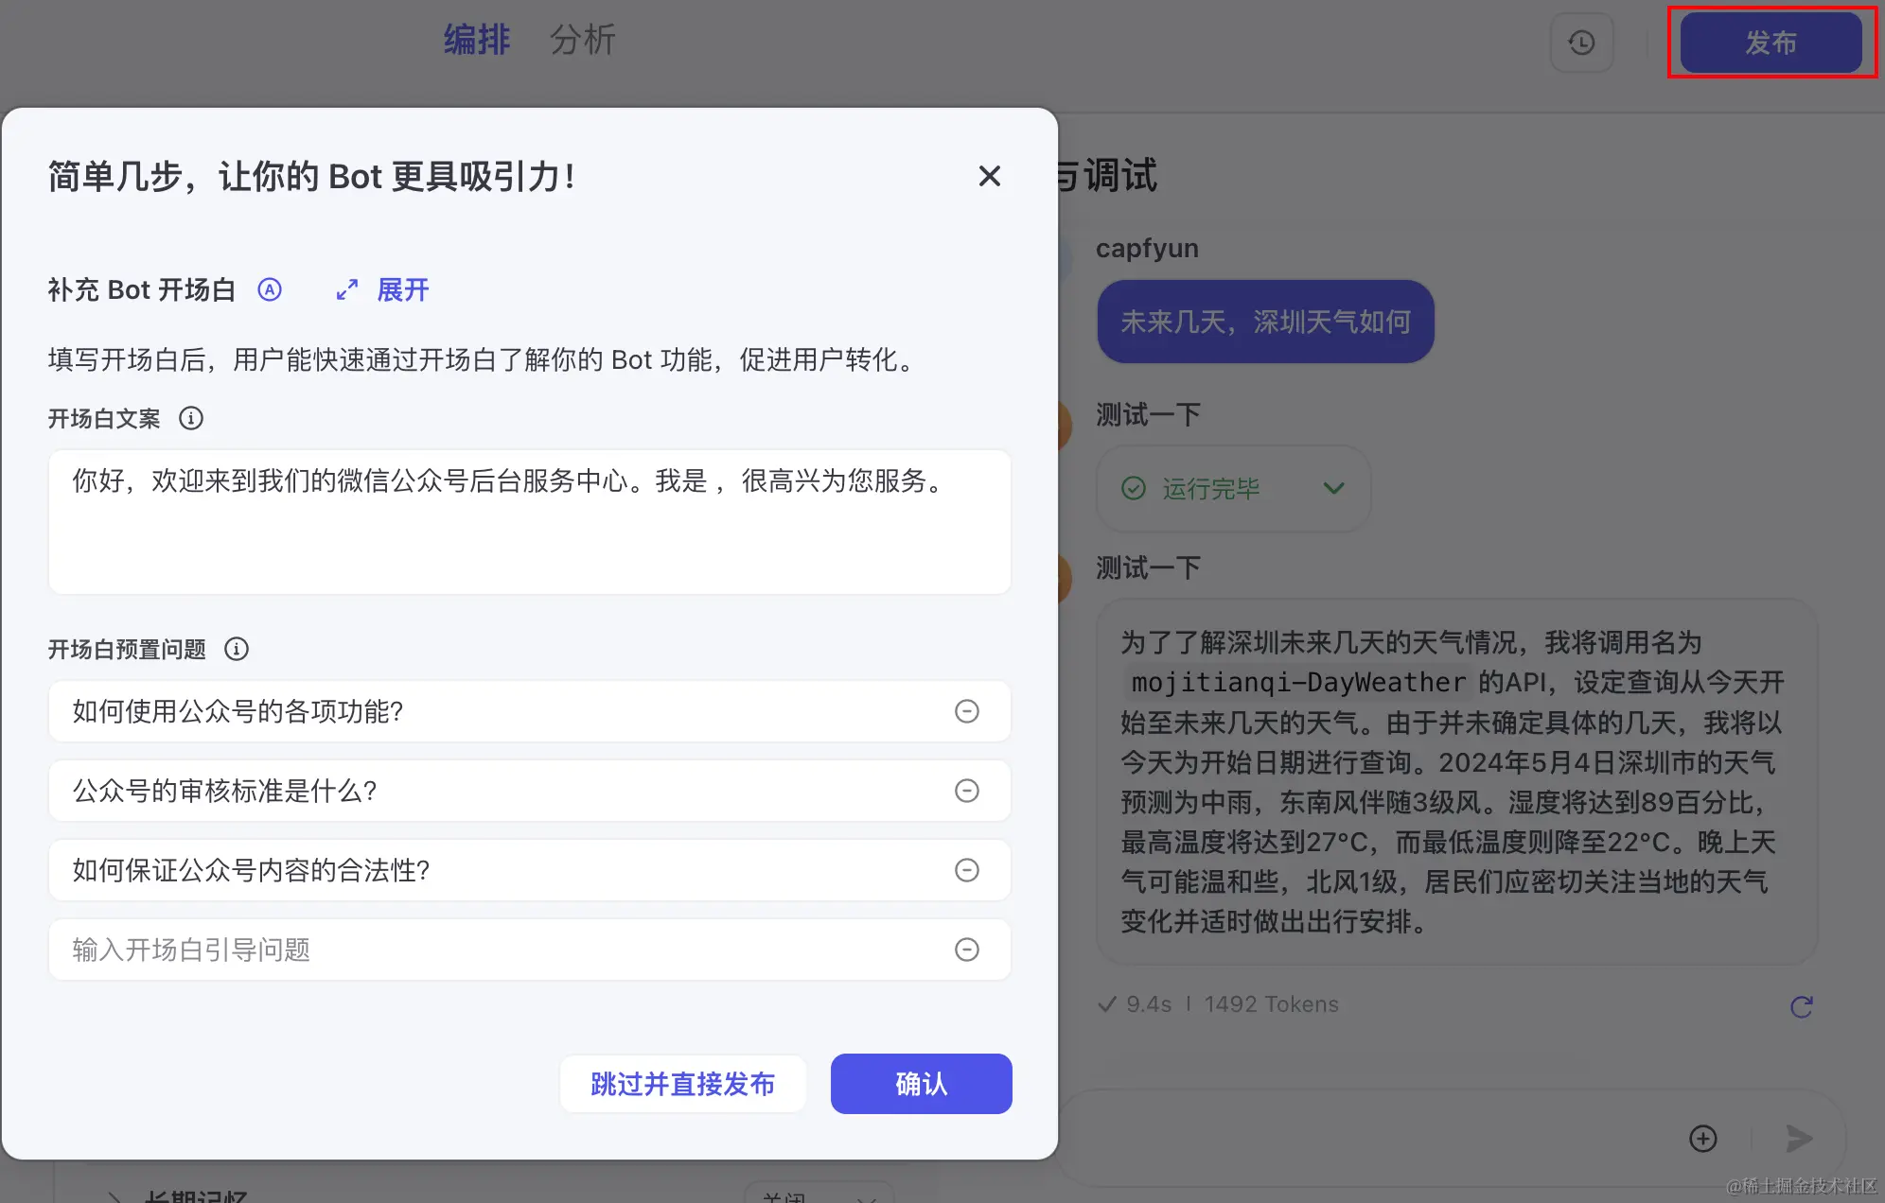Click the 跳过并直接发布 button
This screenshot has height=1203, width=1885.
click(682, 1084)
